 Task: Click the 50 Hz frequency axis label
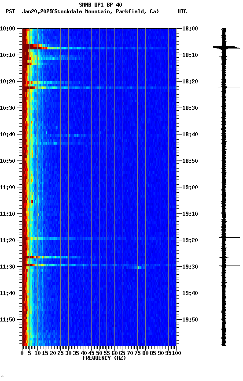click(99, 353)
